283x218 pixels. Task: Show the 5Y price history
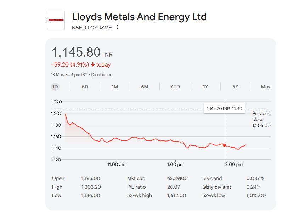point(235,87)
